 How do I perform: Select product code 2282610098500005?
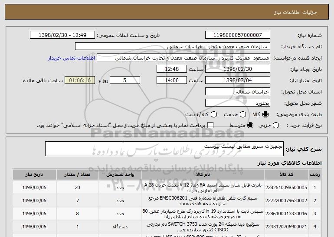[x=286, y=187]
